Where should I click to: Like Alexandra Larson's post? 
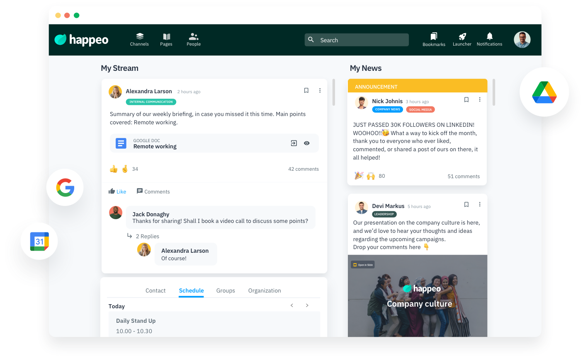pyautogui.click(x=117, y=191)
